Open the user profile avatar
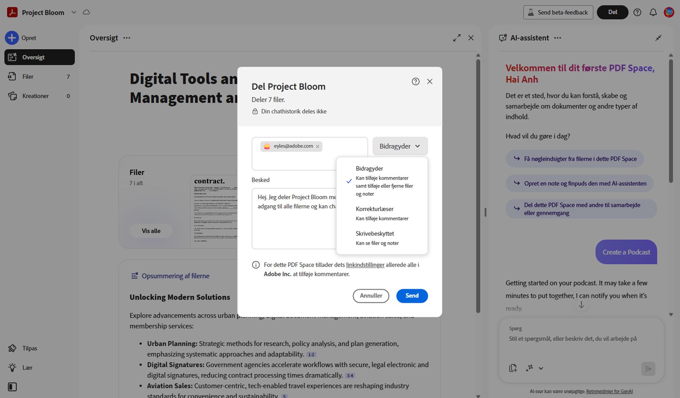Image resolution: width=680 pixels, height=398 pixels. coord(669,12)
